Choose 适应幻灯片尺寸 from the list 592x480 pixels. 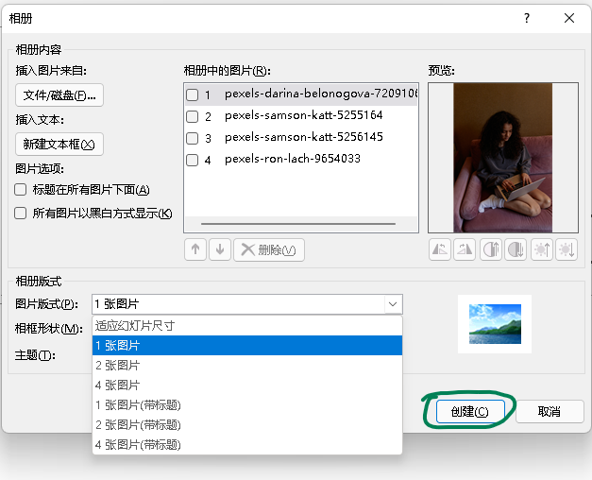click(x=247, y=326)
